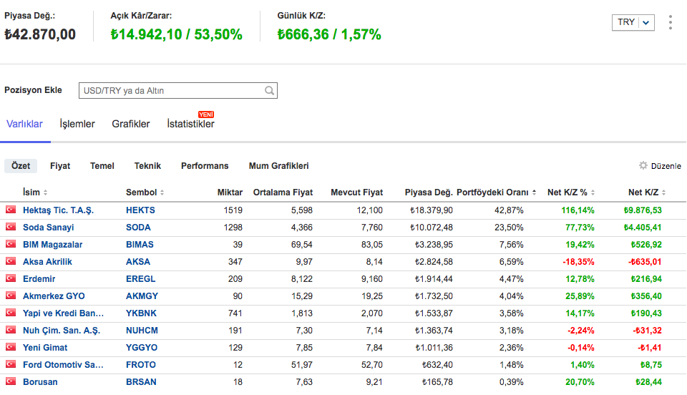Screen dimensions: 687x395
Task: Open the TRY currency dropdown
Action: 633,22
